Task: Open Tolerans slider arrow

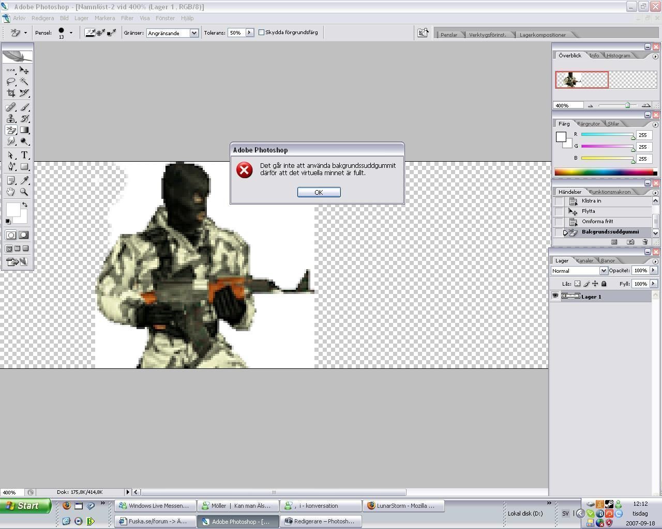Action: tap(249, 33)
